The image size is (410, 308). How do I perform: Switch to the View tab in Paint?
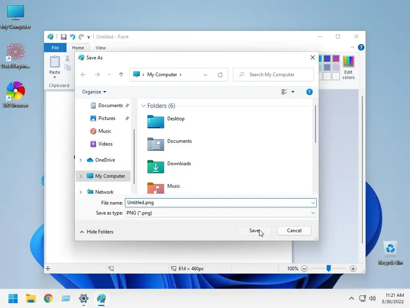coord(100,48)
